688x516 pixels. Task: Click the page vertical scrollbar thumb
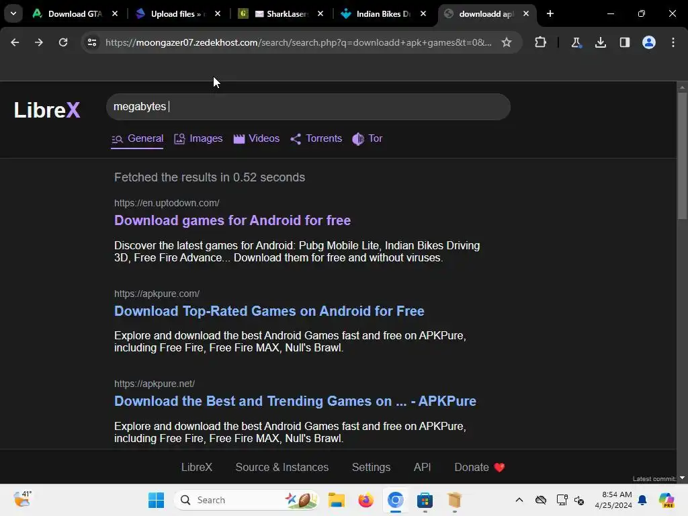pyautogui.click(x=682, y=156)
